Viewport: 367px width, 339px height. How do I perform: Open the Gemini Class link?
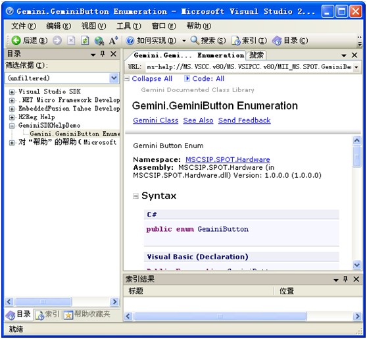(x=156, y=120)
